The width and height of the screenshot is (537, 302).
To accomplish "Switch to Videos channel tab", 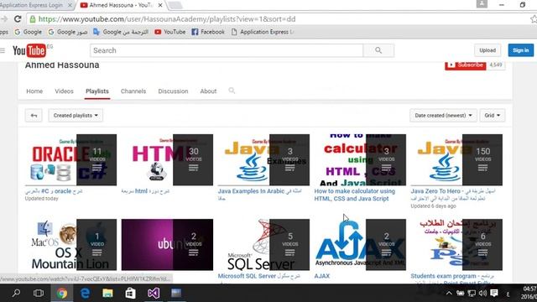I will coord(64,91).
